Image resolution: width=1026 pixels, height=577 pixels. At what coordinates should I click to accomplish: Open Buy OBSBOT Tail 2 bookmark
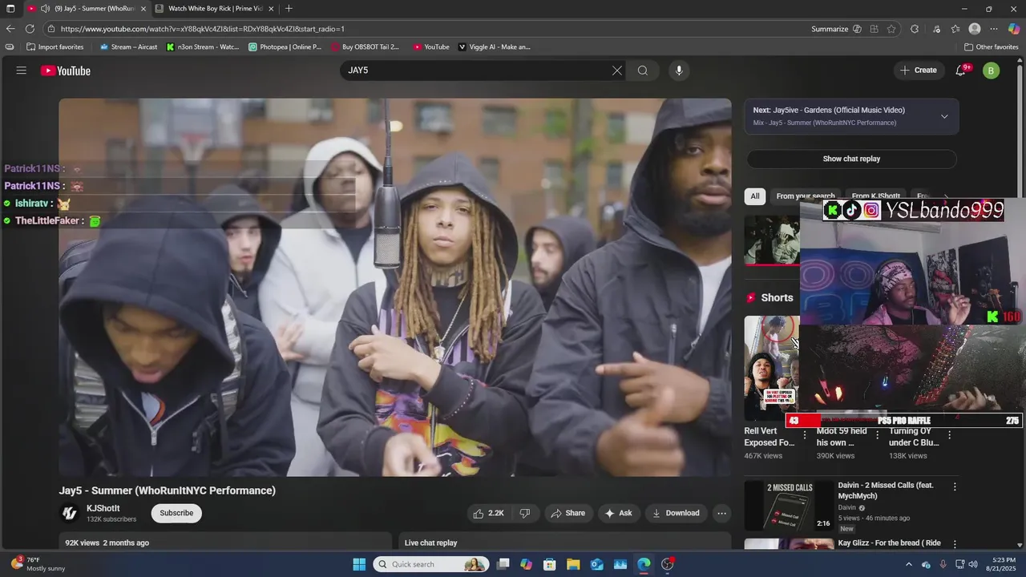pos(364,46)
